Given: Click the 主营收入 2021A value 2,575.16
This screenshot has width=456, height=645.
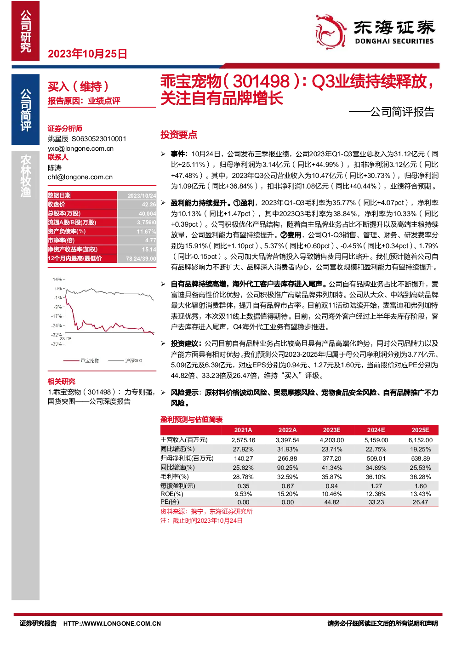Looking at the screenshot, I should click(x=243, y=440).
